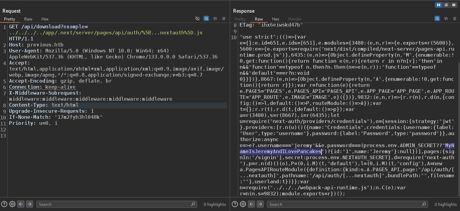This screenshot has height=211, width=460.
Task: Select the Response Pretty tab
Action: tap(240, 19)
